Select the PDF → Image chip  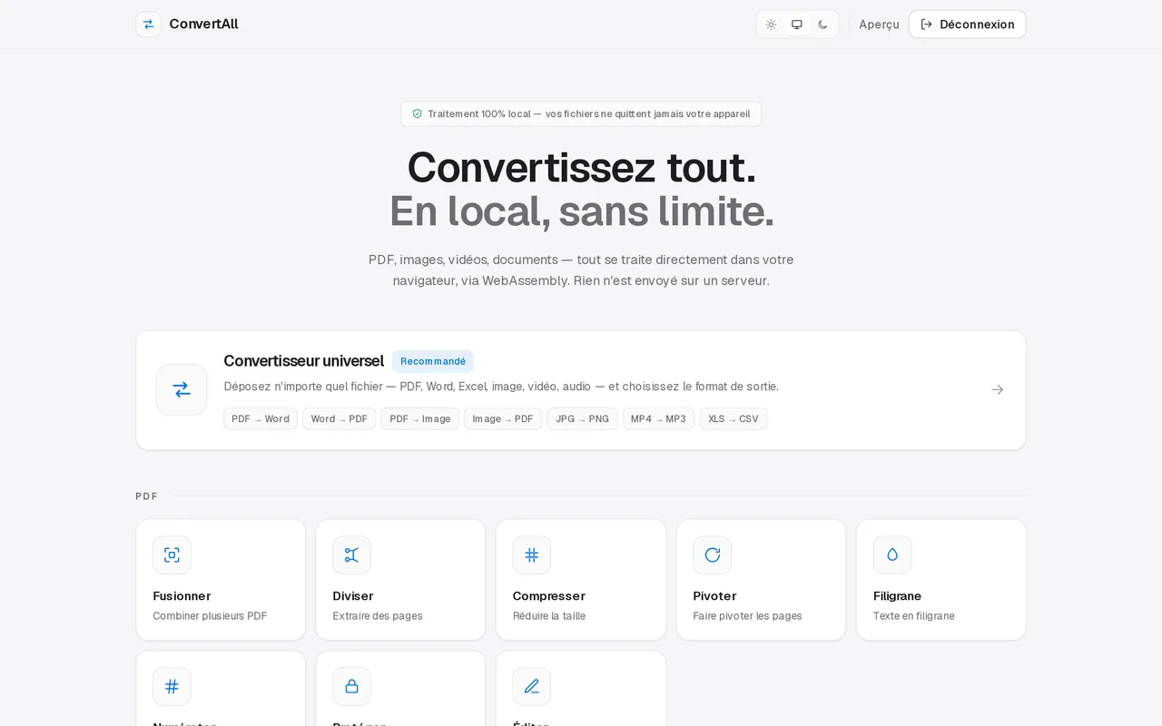[x=420, y=418]
